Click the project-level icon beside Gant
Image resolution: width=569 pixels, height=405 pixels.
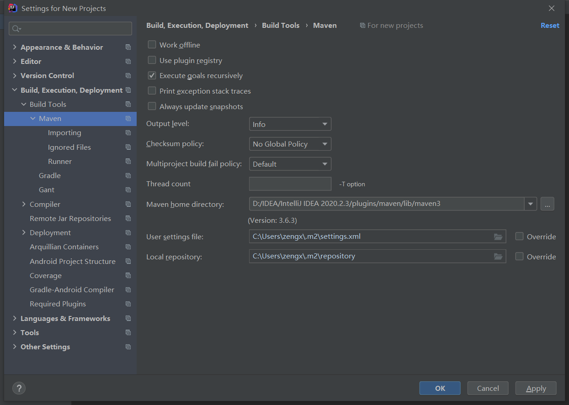coord(128,190)
